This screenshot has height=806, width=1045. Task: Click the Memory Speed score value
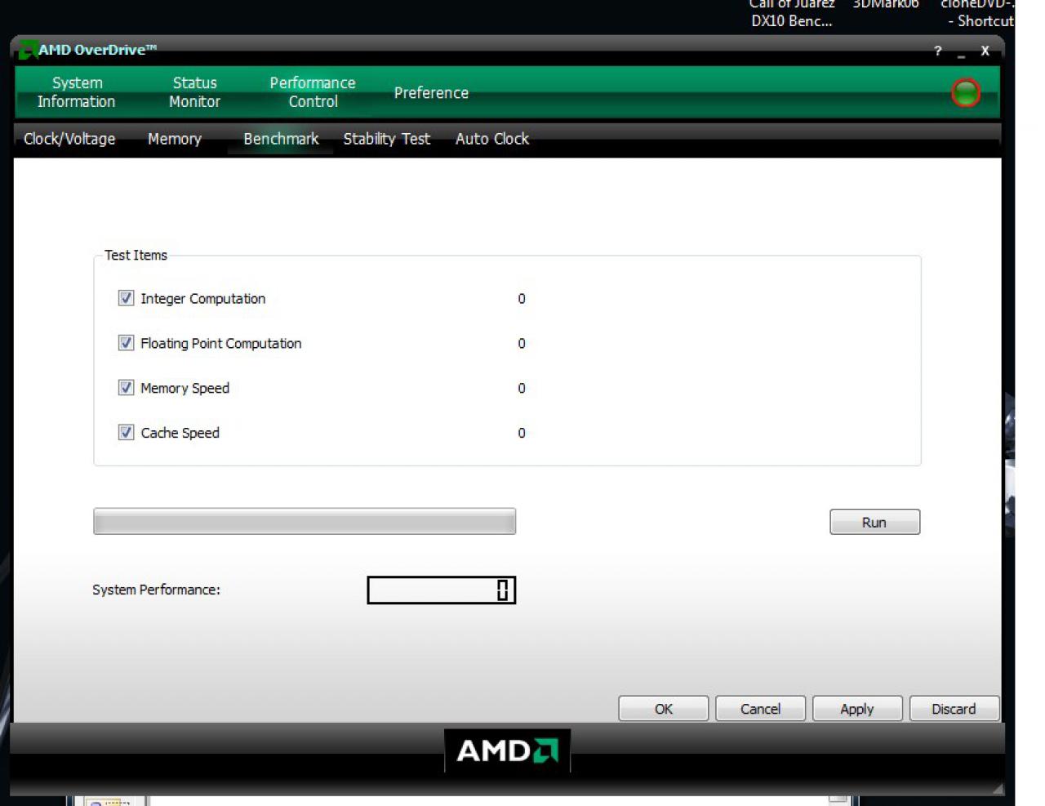point(522,389)
